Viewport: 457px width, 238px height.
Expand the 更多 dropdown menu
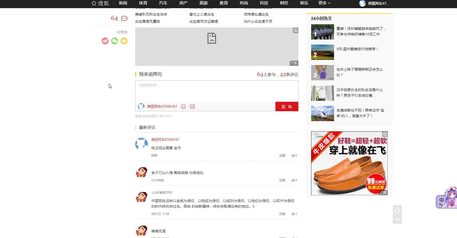coord(324,3)
